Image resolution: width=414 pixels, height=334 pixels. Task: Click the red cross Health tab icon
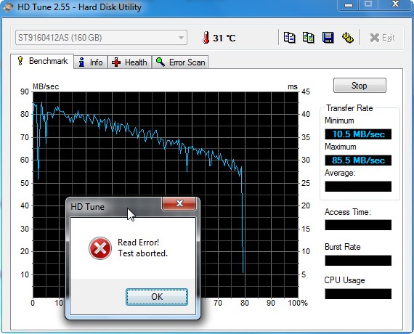tap(116, 62)
